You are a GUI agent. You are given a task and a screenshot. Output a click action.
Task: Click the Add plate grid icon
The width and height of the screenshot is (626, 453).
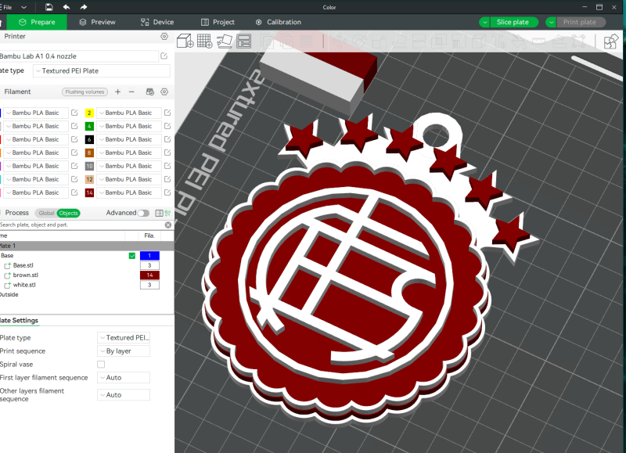click(x=205, y=41)
